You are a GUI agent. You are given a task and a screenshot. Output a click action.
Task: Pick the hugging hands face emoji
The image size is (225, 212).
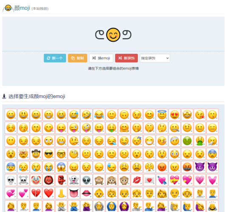pos(124,128)
